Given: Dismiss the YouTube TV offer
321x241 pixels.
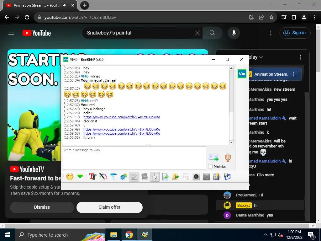Looking at the screenshot, I should click(x=42, y=207).
